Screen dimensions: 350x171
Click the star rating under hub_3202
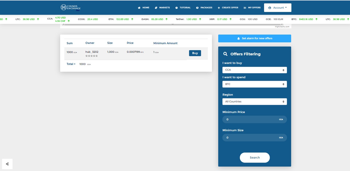pyautogui.click(x=92, y=56)
